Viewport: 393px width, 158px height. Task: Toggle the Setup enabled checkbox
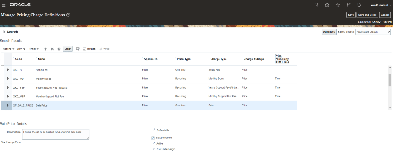tap(153, 137)
